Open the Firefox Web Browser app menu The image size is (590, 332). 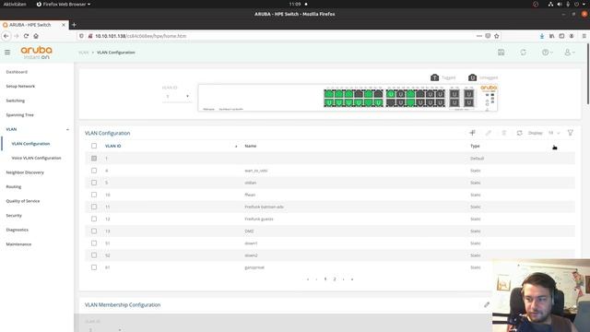[64, 4]
